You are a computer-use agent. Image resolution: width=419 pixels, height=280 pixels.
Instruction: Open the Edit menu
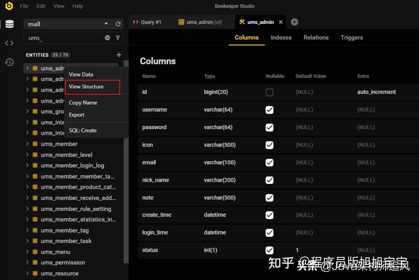coord(40,6)
